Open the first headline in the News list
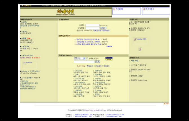The image size is (189, 121). pyautogui.click(x=89, y=39)
